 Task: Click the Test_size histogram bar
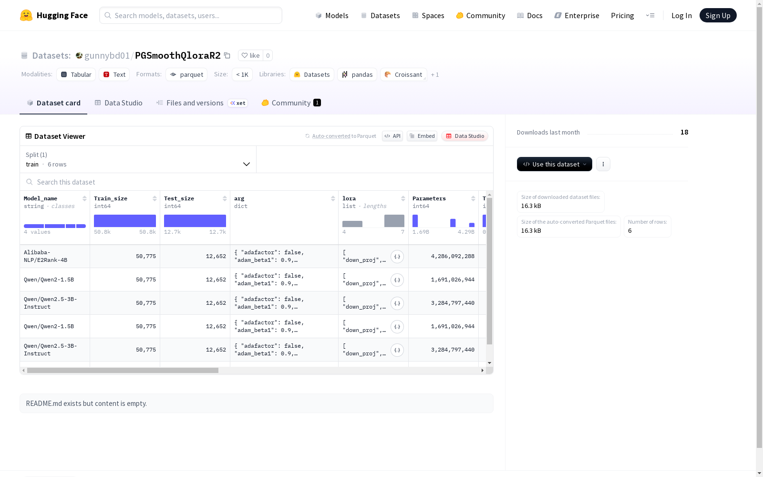click(195, 221)
